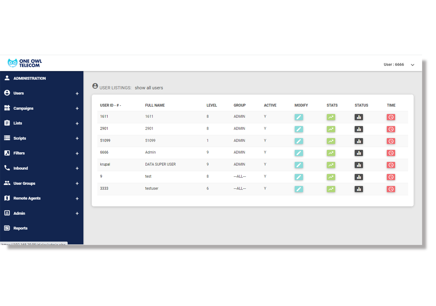The image size is (436, 306).
Task: Click modify pencil icon for testuser 3333
Action: tap(299, 189)
